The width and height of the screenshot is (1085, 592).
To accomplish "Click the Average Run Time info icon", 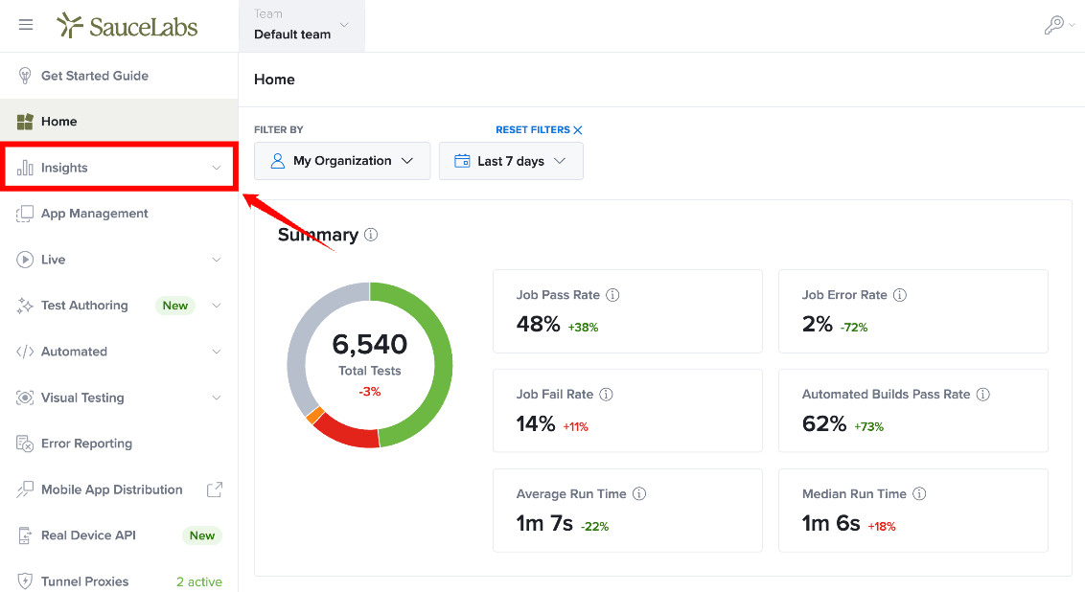I will [x=639, y=493].
